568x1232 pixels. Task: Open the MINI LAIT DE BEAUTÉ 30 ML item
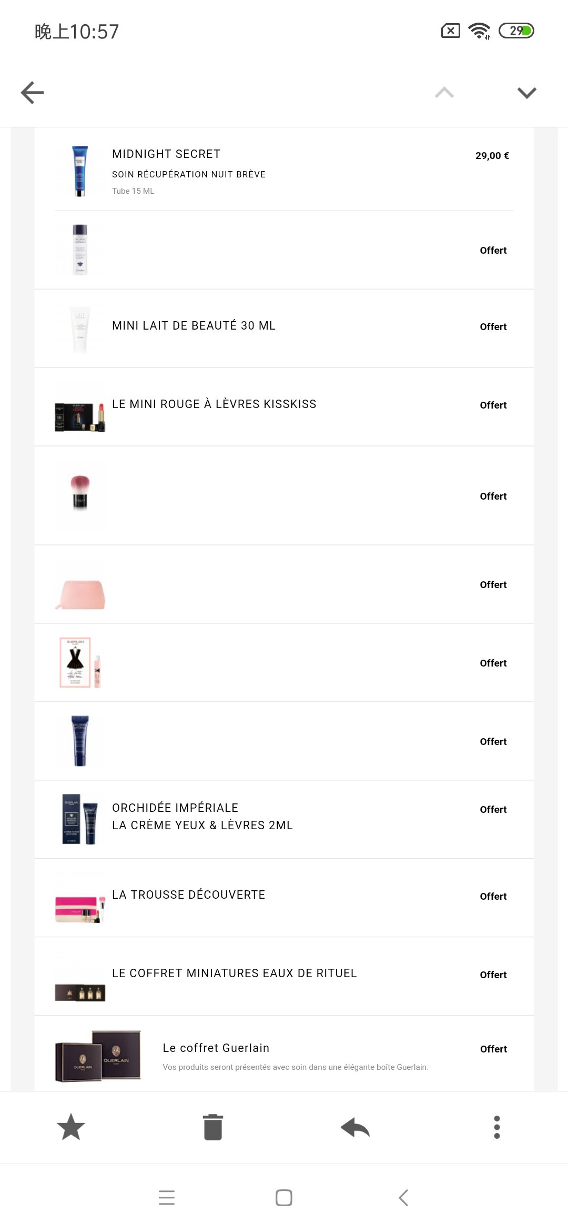194,325
